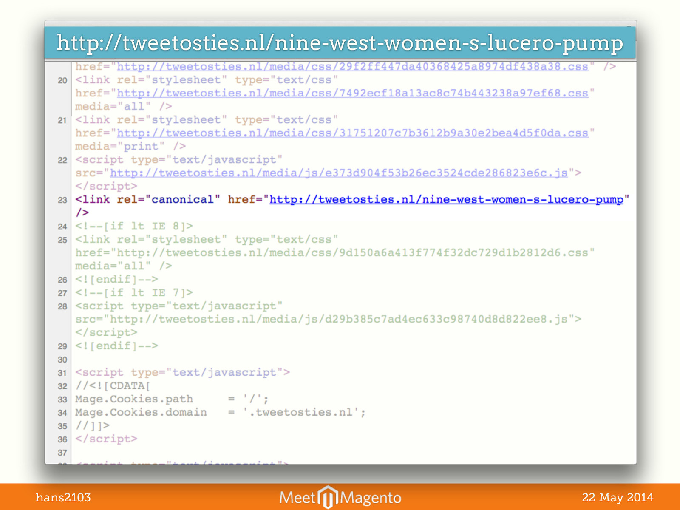Open the canonical nine-west-women-s-lucero-pump link
The height and width of the screenshot is (510, 680).
[x=446, y=200]
